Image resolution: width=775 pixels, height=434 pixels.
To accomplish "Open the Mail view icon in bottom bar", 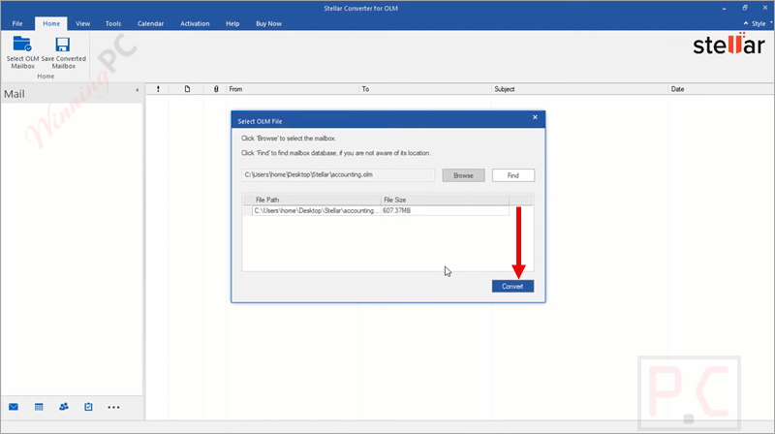I will (x=14, y=407).
